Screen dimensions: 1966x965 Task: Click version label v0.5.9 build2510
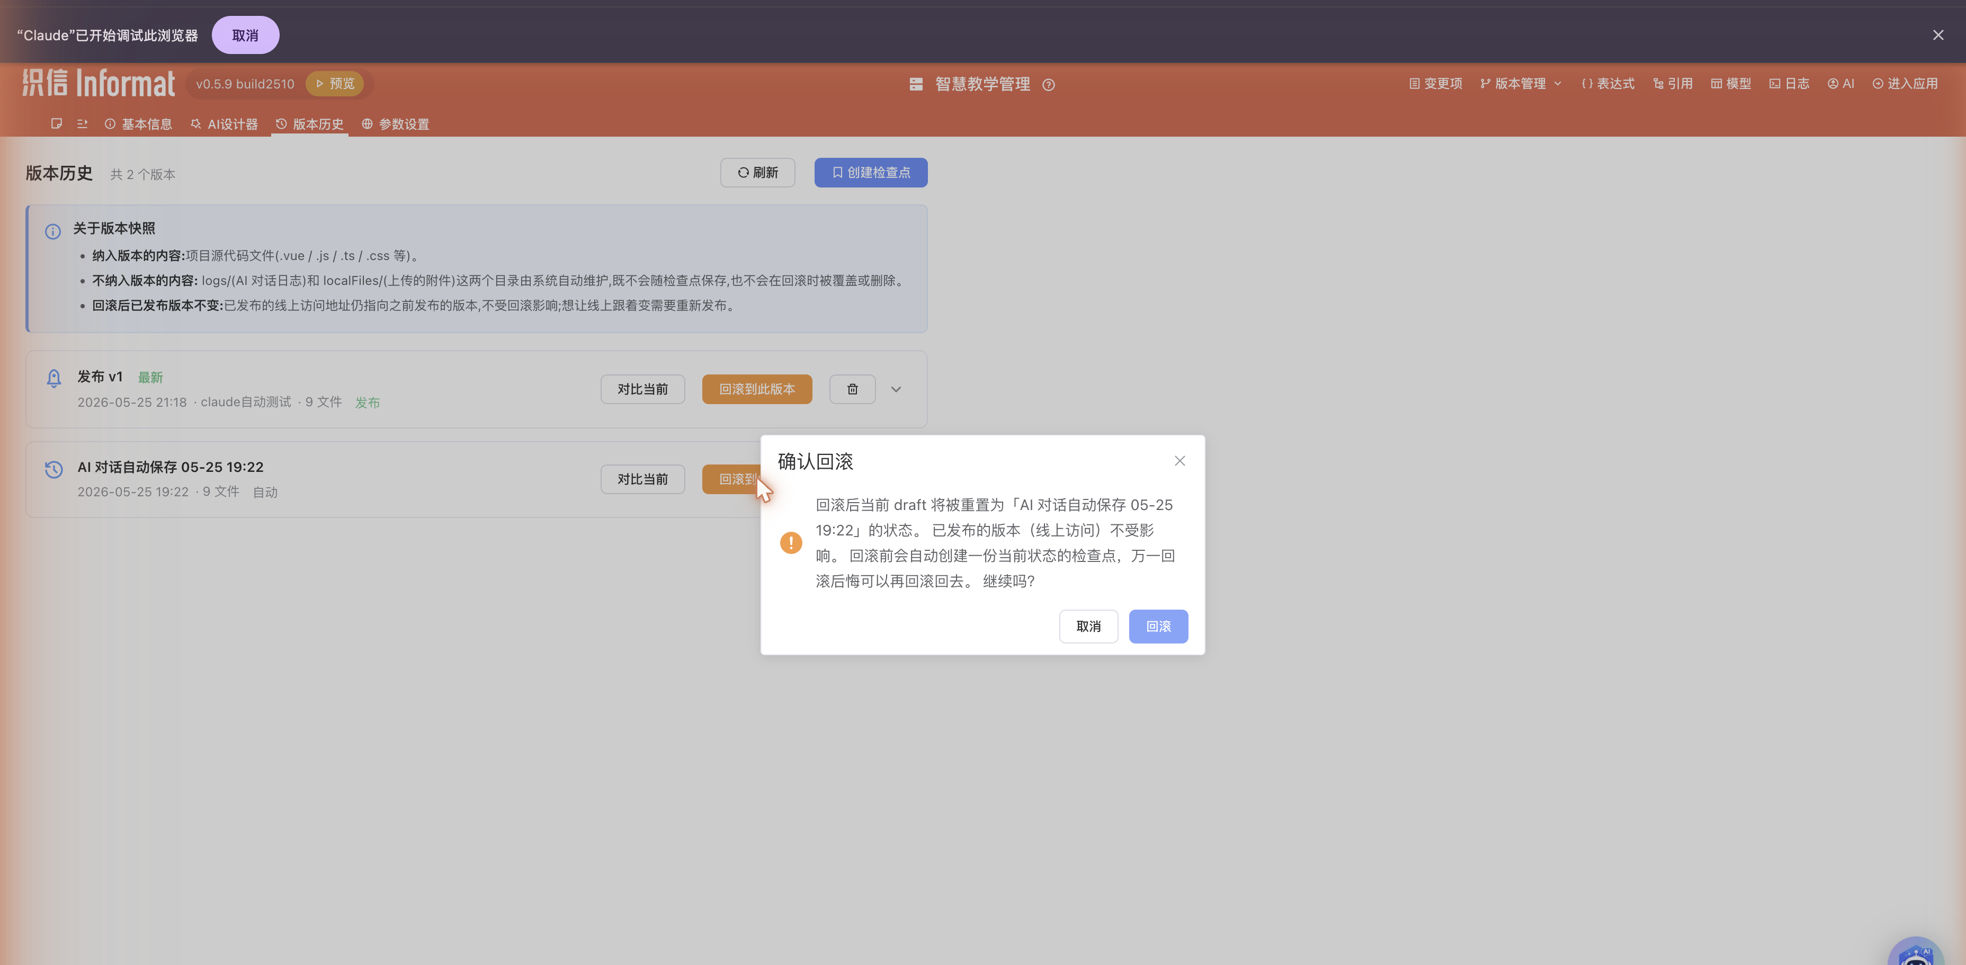tap(245, 84)
